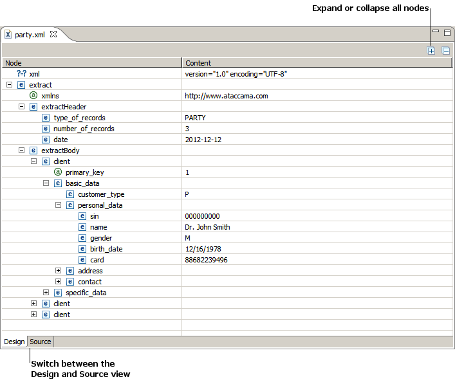Click the xml processing instruction icon
455x384 pixels.
[x=21, y=74]
